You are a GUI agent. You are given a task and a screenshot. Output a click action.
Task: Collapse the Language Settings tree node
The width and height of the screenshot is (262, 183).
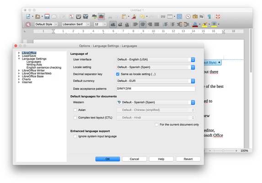[x=19, y=59]
